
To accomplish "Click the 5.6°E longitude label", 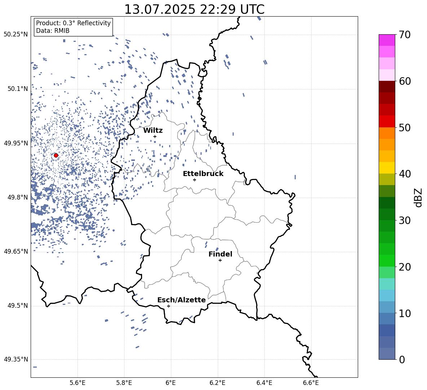I will (78, 383).
